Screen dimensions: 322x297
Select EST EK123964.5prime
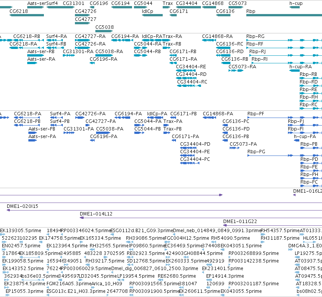point(48,250)
